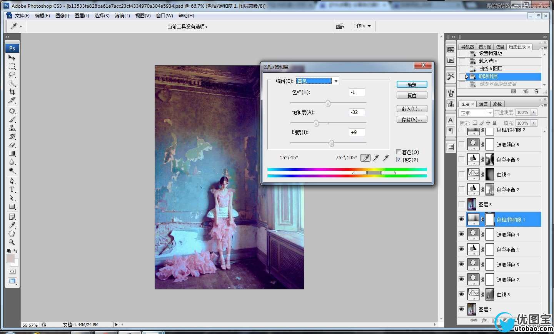Click the 存储(S)... save button

point(412,120)
